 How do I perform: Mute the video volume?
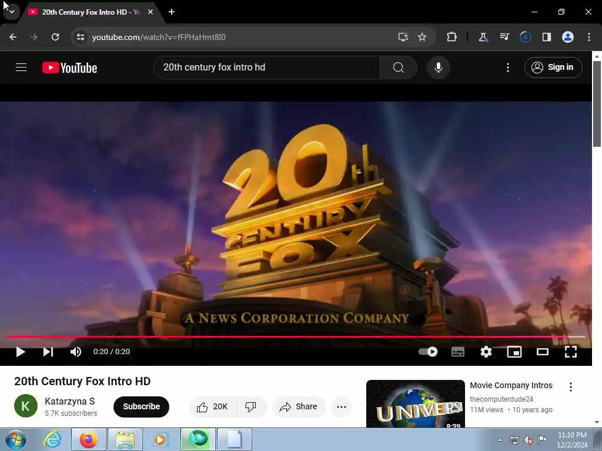[76, 352]
